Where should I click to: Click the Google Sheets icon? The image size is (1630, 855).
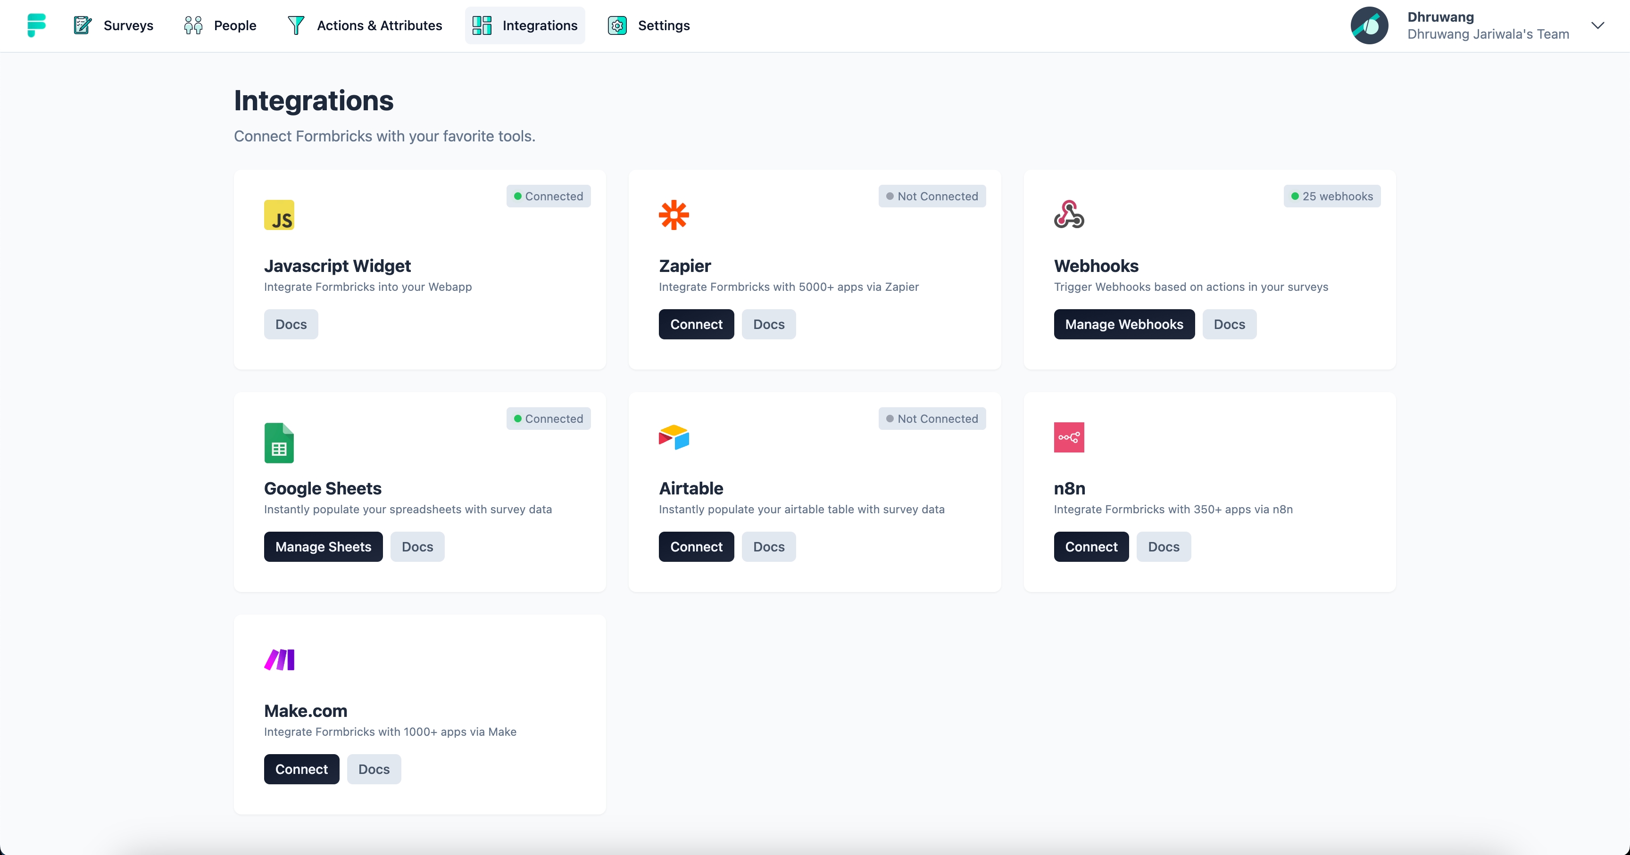tap(278, 443)
